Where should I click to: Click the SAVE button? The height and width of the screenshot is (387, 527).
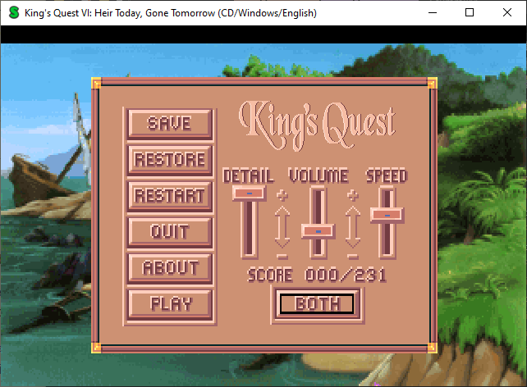[x=170, y=123]
